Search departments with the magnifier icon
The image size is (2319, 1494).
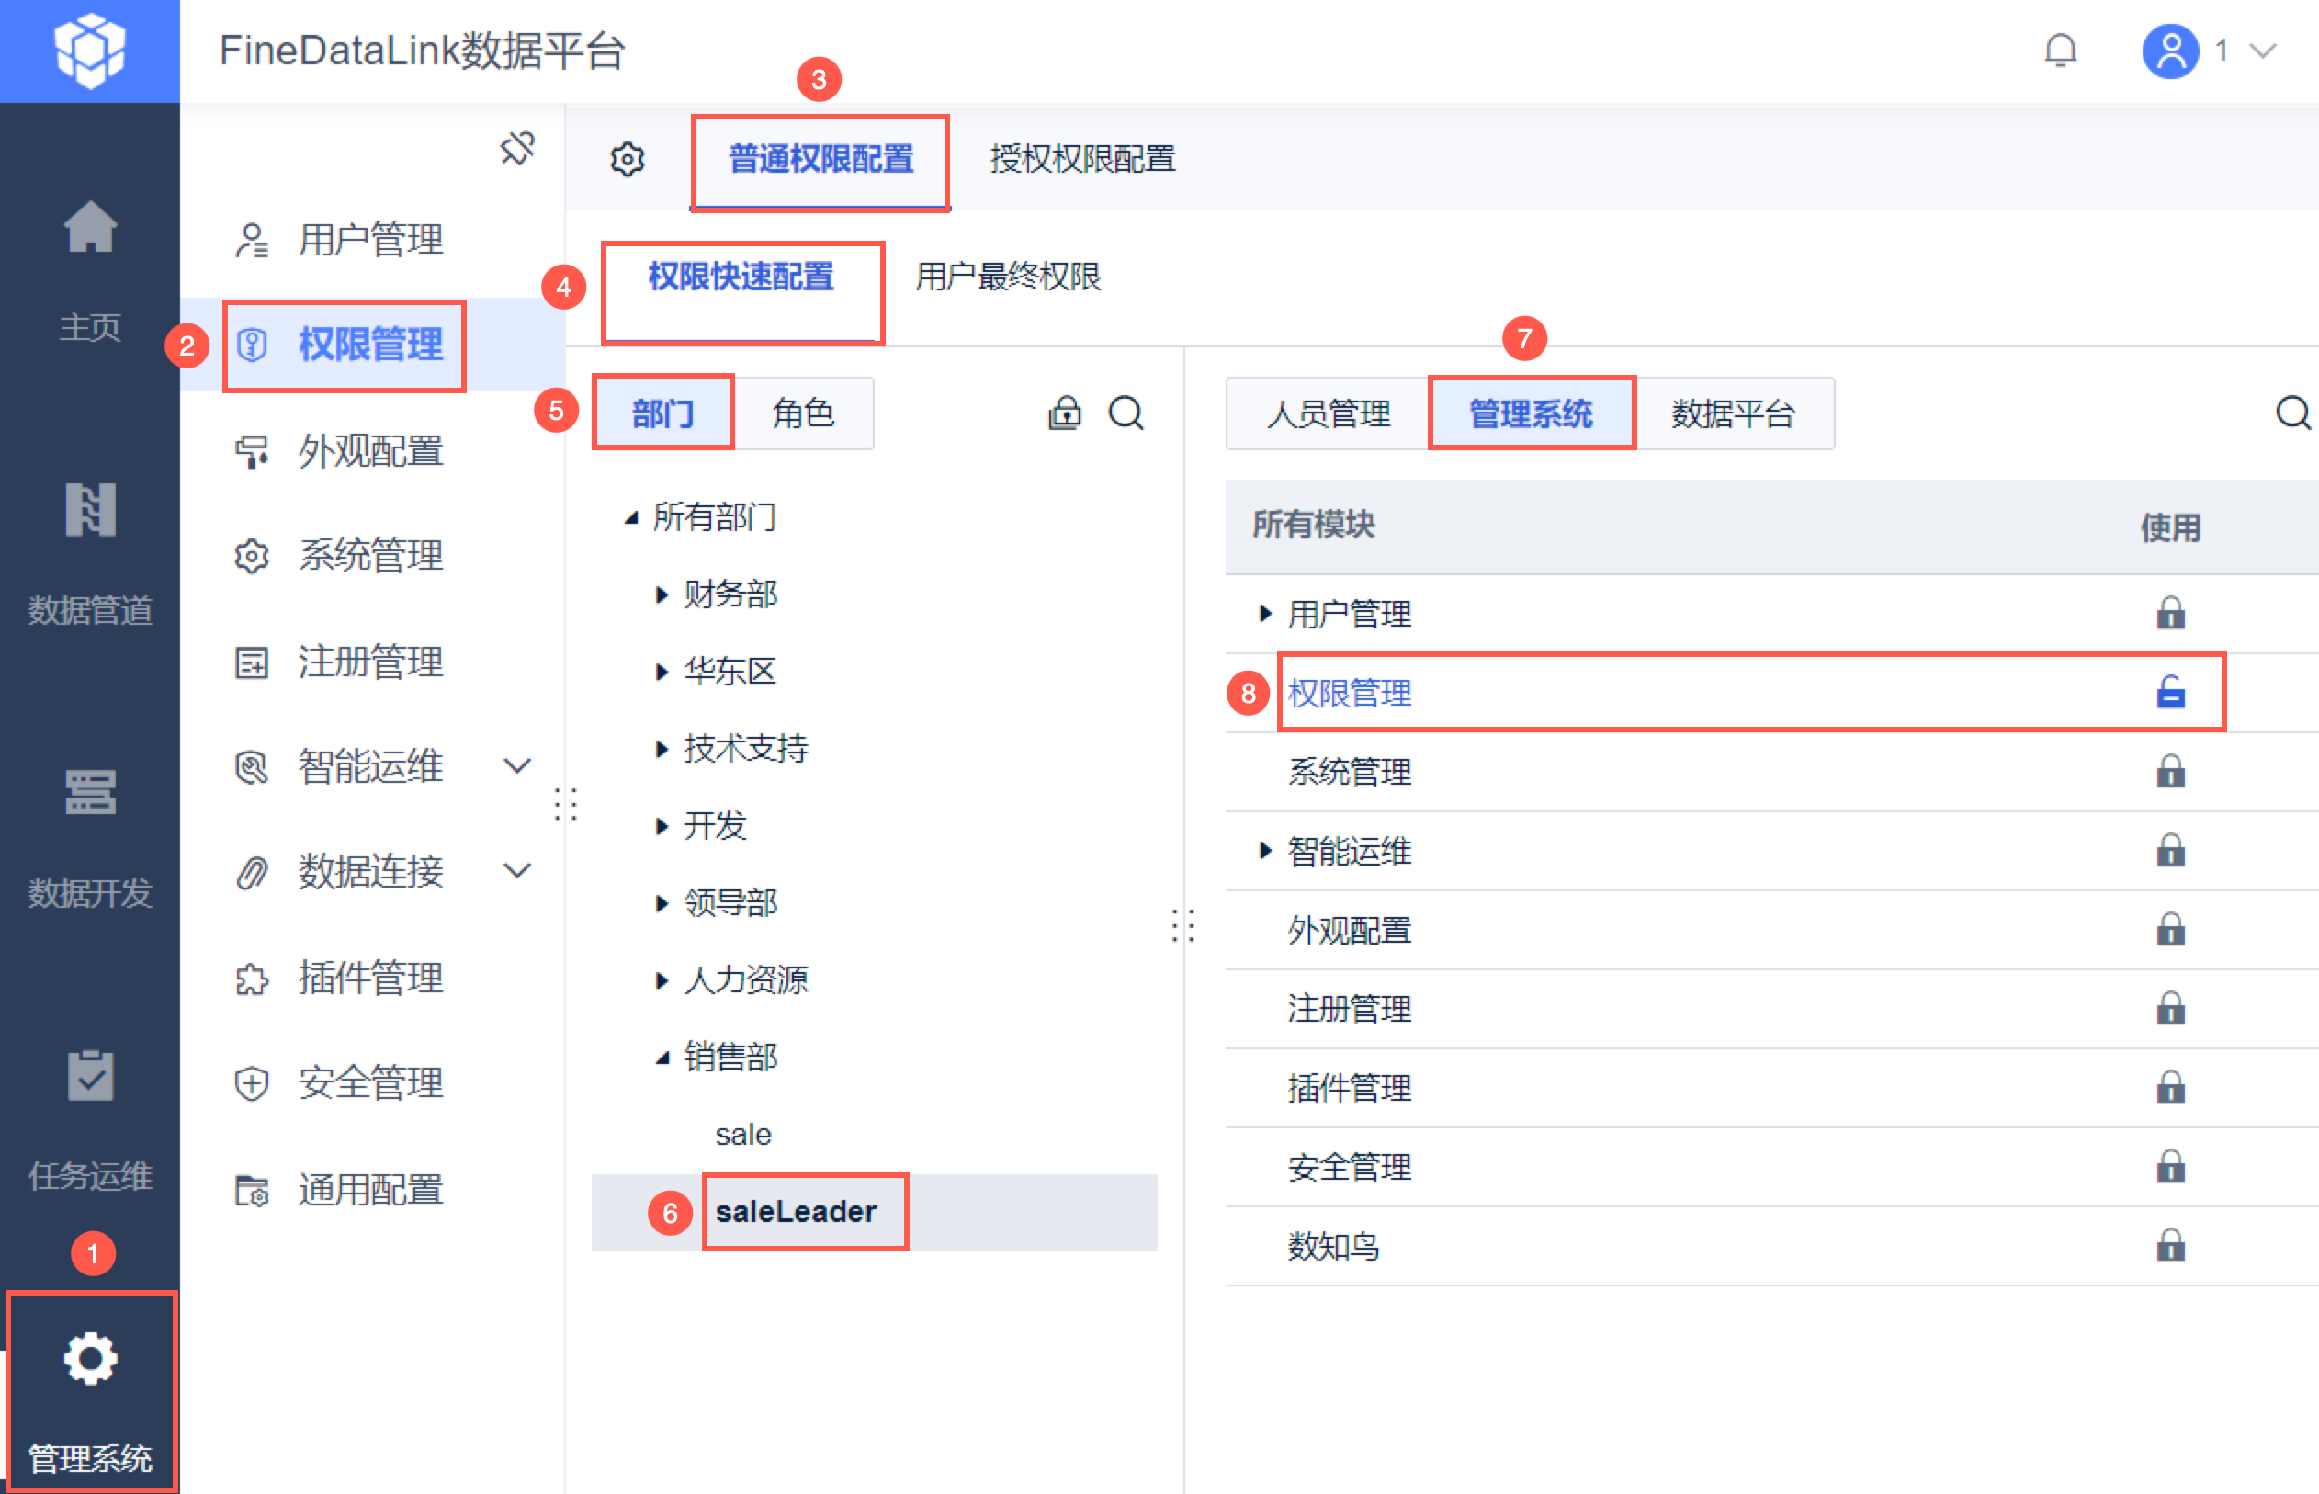[x=1126, y=413]
